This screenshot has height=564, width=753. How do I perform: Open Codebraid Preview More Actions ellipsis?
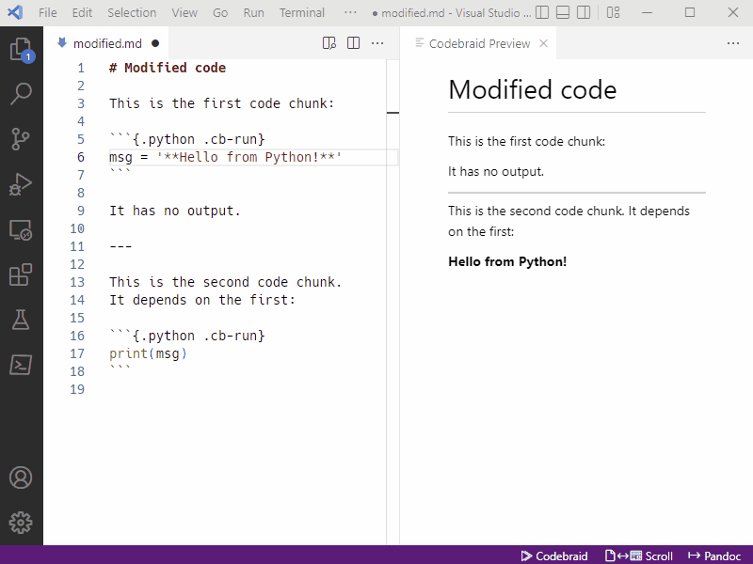(733, 43)
